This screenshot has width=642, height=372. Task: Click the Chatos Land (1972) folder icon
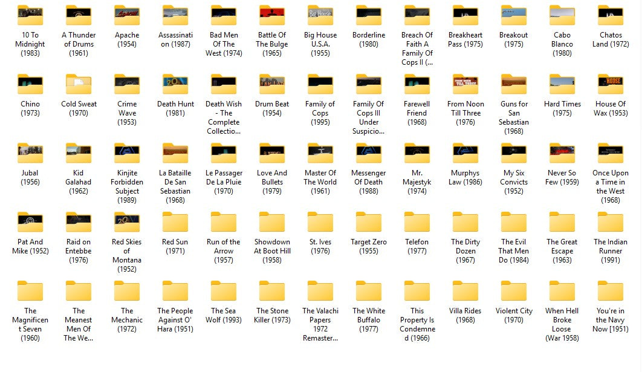pos(611,16)
